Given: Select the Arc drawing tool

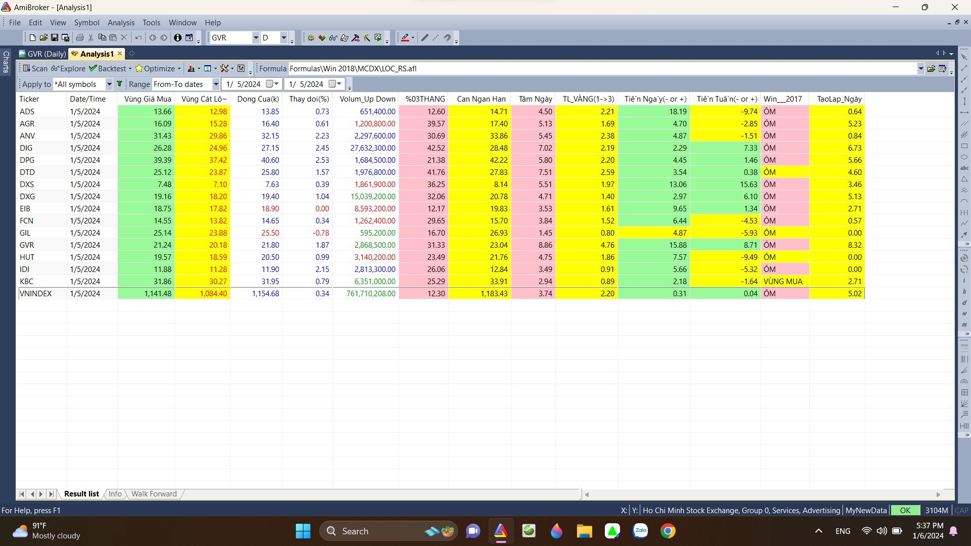Looking at the screenshot, I should 964,201.
